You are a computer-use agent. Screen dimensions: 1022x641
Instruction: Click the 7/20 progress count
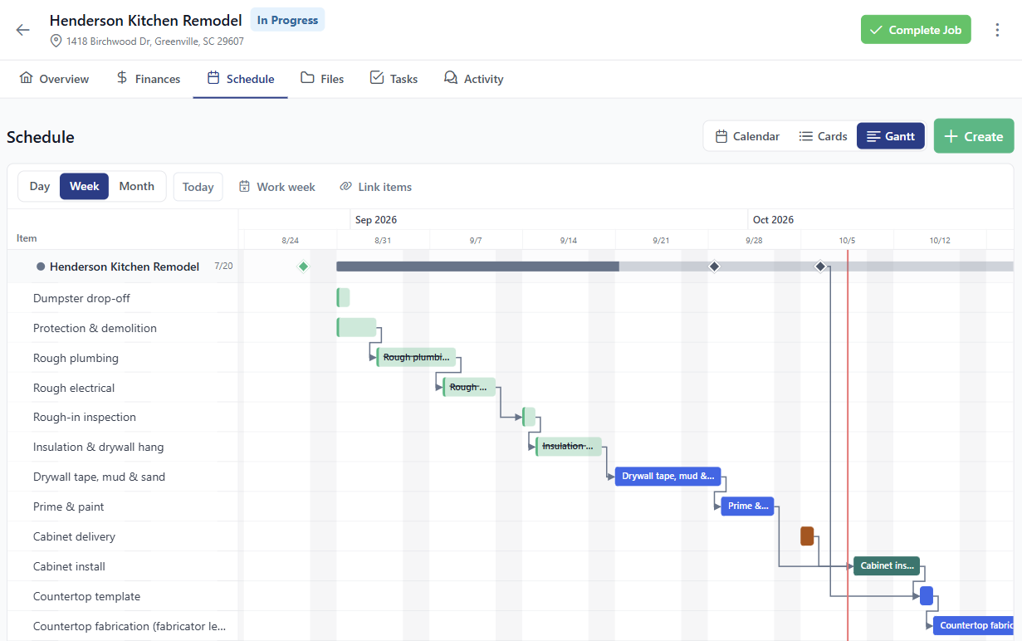click(223, 267)
